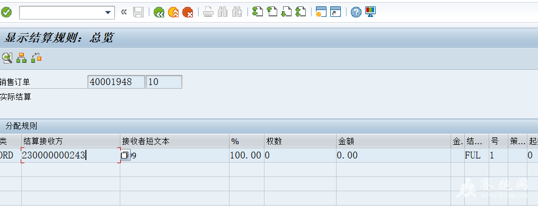Viewport: 538px width, 206px height.
Task: Open the F4 value help beside 230000000243
Action: (x=125, y=155)
